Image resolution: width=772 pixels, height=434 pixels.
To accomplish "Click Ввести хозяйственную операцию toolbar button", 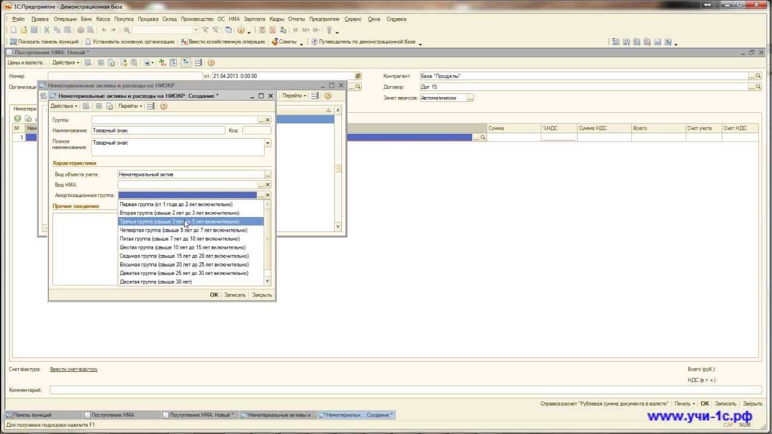I will pos(223,42).
